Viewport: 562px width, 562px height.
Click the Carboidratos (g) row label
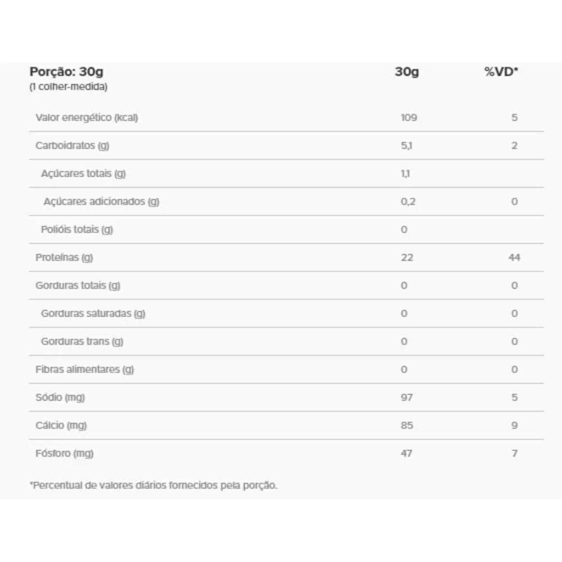coord(72,145)
